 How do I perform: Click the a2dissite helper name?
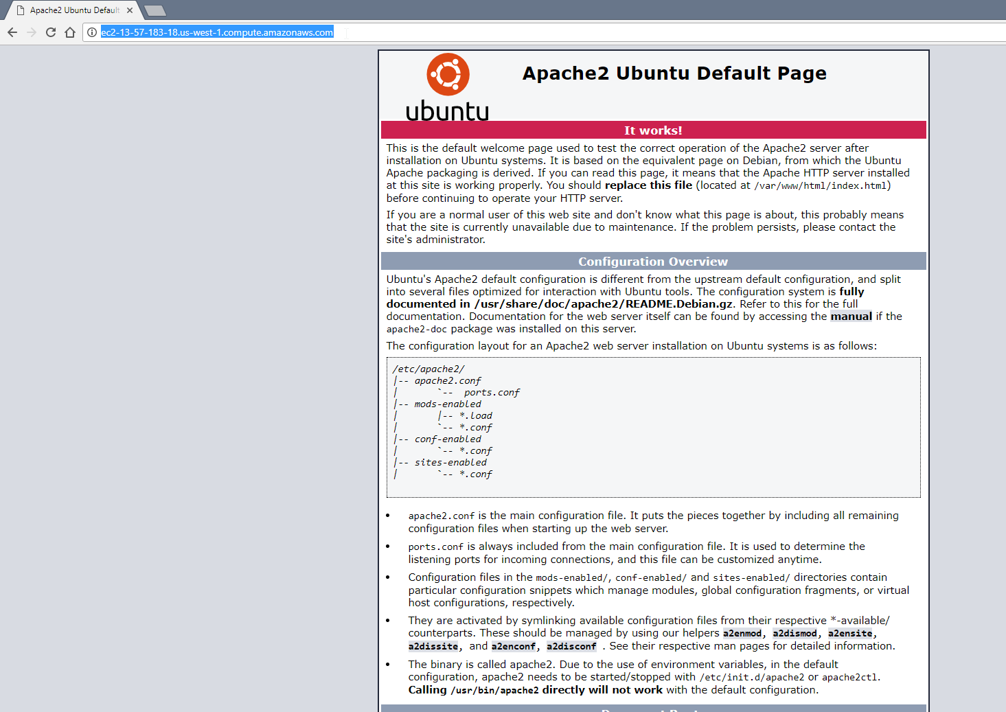tap(433, 647)
